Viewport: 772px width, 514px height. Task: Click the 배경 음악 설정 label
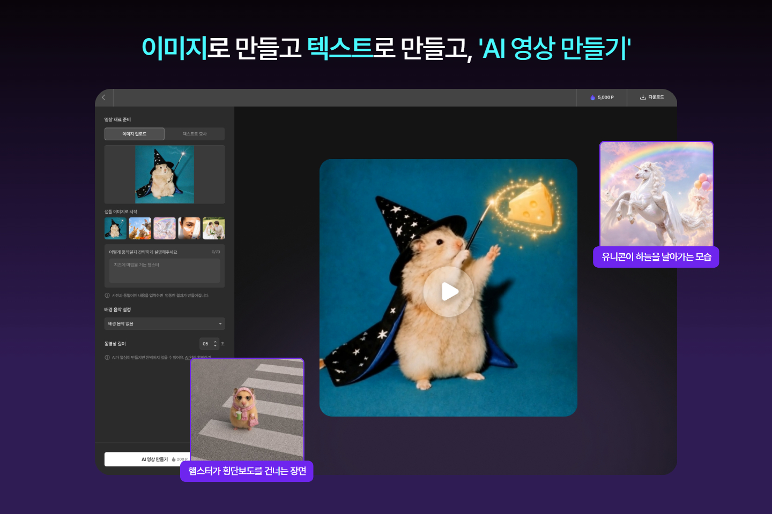pos(117,309)
